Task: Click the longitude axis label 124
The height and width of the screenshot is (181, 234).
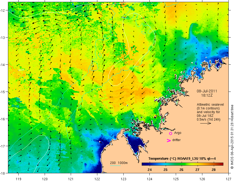Action: [x=150, y=179]
